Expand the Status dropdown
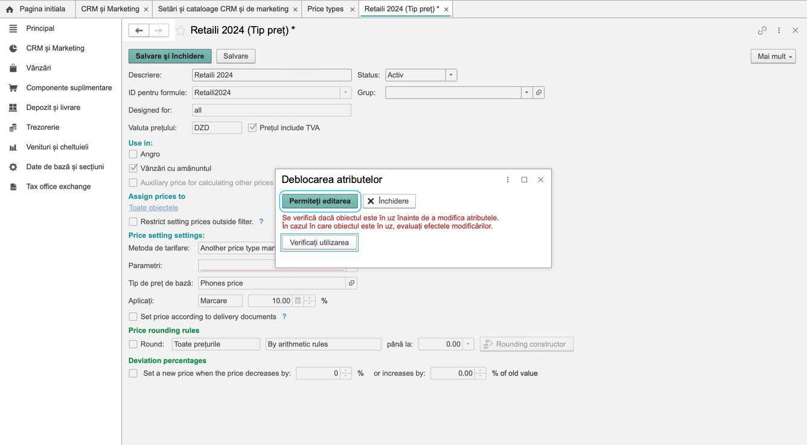 click(x=451, y=75)
